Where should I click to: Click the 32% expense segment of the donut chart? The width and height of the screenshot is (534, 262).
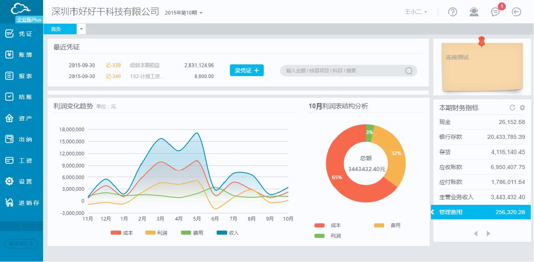click(396, 153)
